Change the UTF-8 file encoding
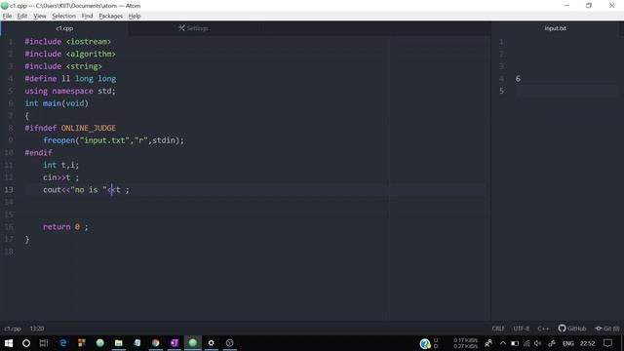 [x=521, y=329]
